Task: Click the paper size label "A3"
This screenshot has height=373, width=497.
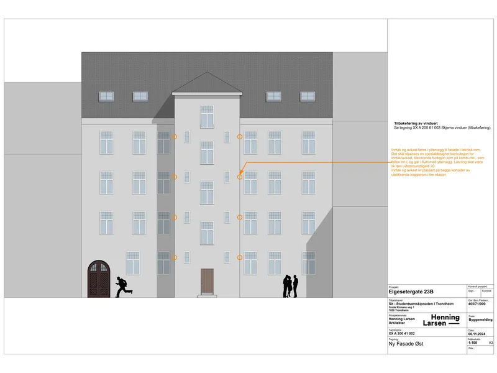Action: tap(491, 343)
